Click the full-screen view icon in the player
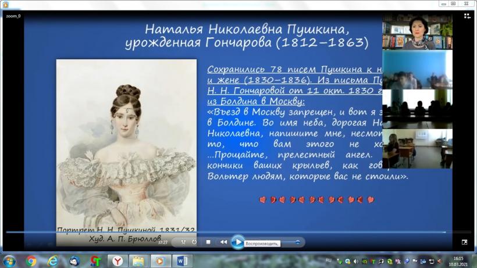Viewport: 477px width, 268px height. click(465, 242)
